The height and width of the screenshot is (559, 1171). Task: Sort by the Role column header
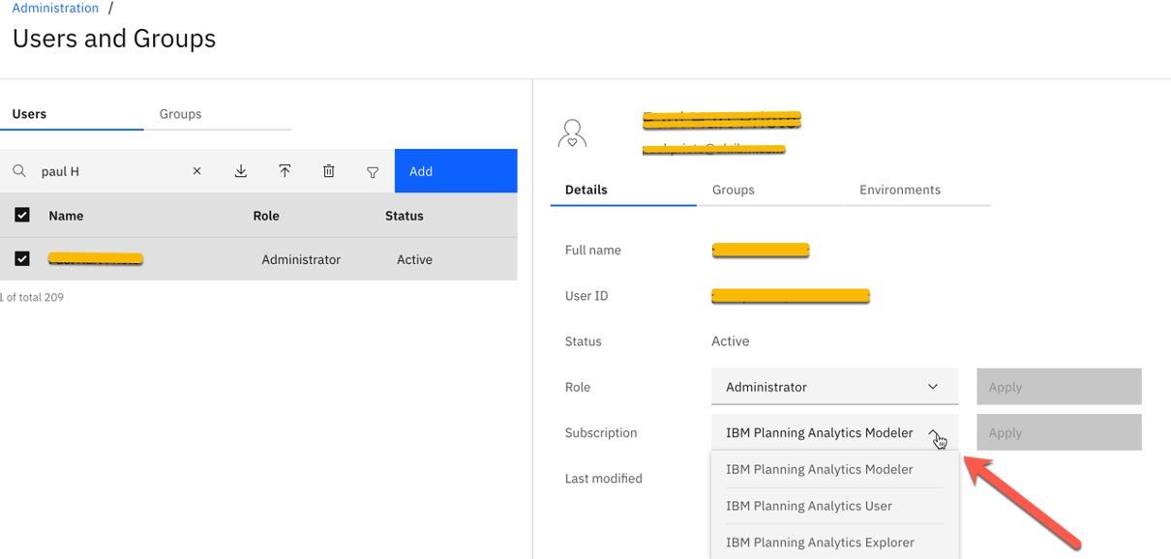click(x=266, y=216)
